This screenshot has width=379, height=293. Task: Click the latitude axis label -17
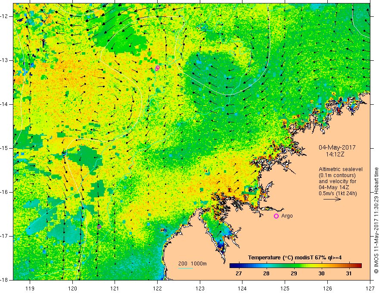(4, 236)
